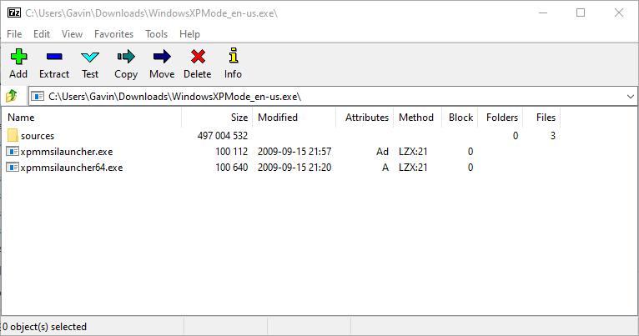Click the green Add plus icon
This screenshot has width=639, height=336.
[18, 57]
